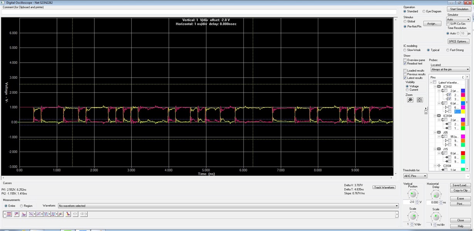Image resolution: width=474 pixels, height=231 pixels.
Task: Click Start Simulation button
Action: pos(459,9)
